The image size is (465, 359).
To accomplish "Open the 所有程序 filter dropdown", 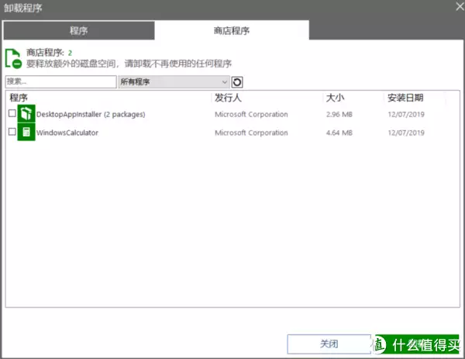I will (x=174, y=82).
